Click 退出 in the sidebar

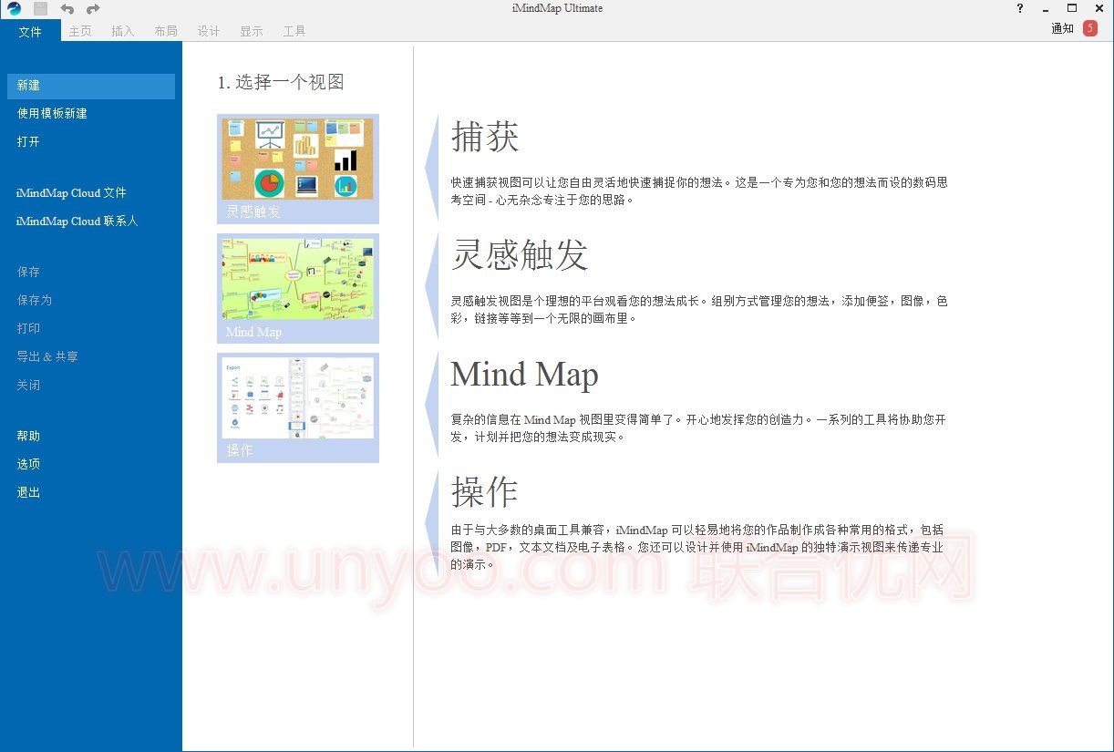pos(28,493)
